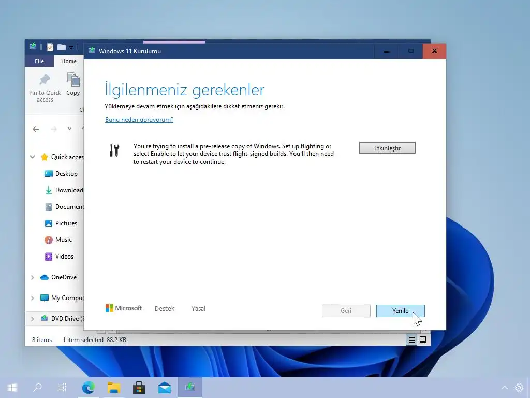530x398 pixels.
Task: Select OneDrive in navigation pane
Action: tap(58, 277)
